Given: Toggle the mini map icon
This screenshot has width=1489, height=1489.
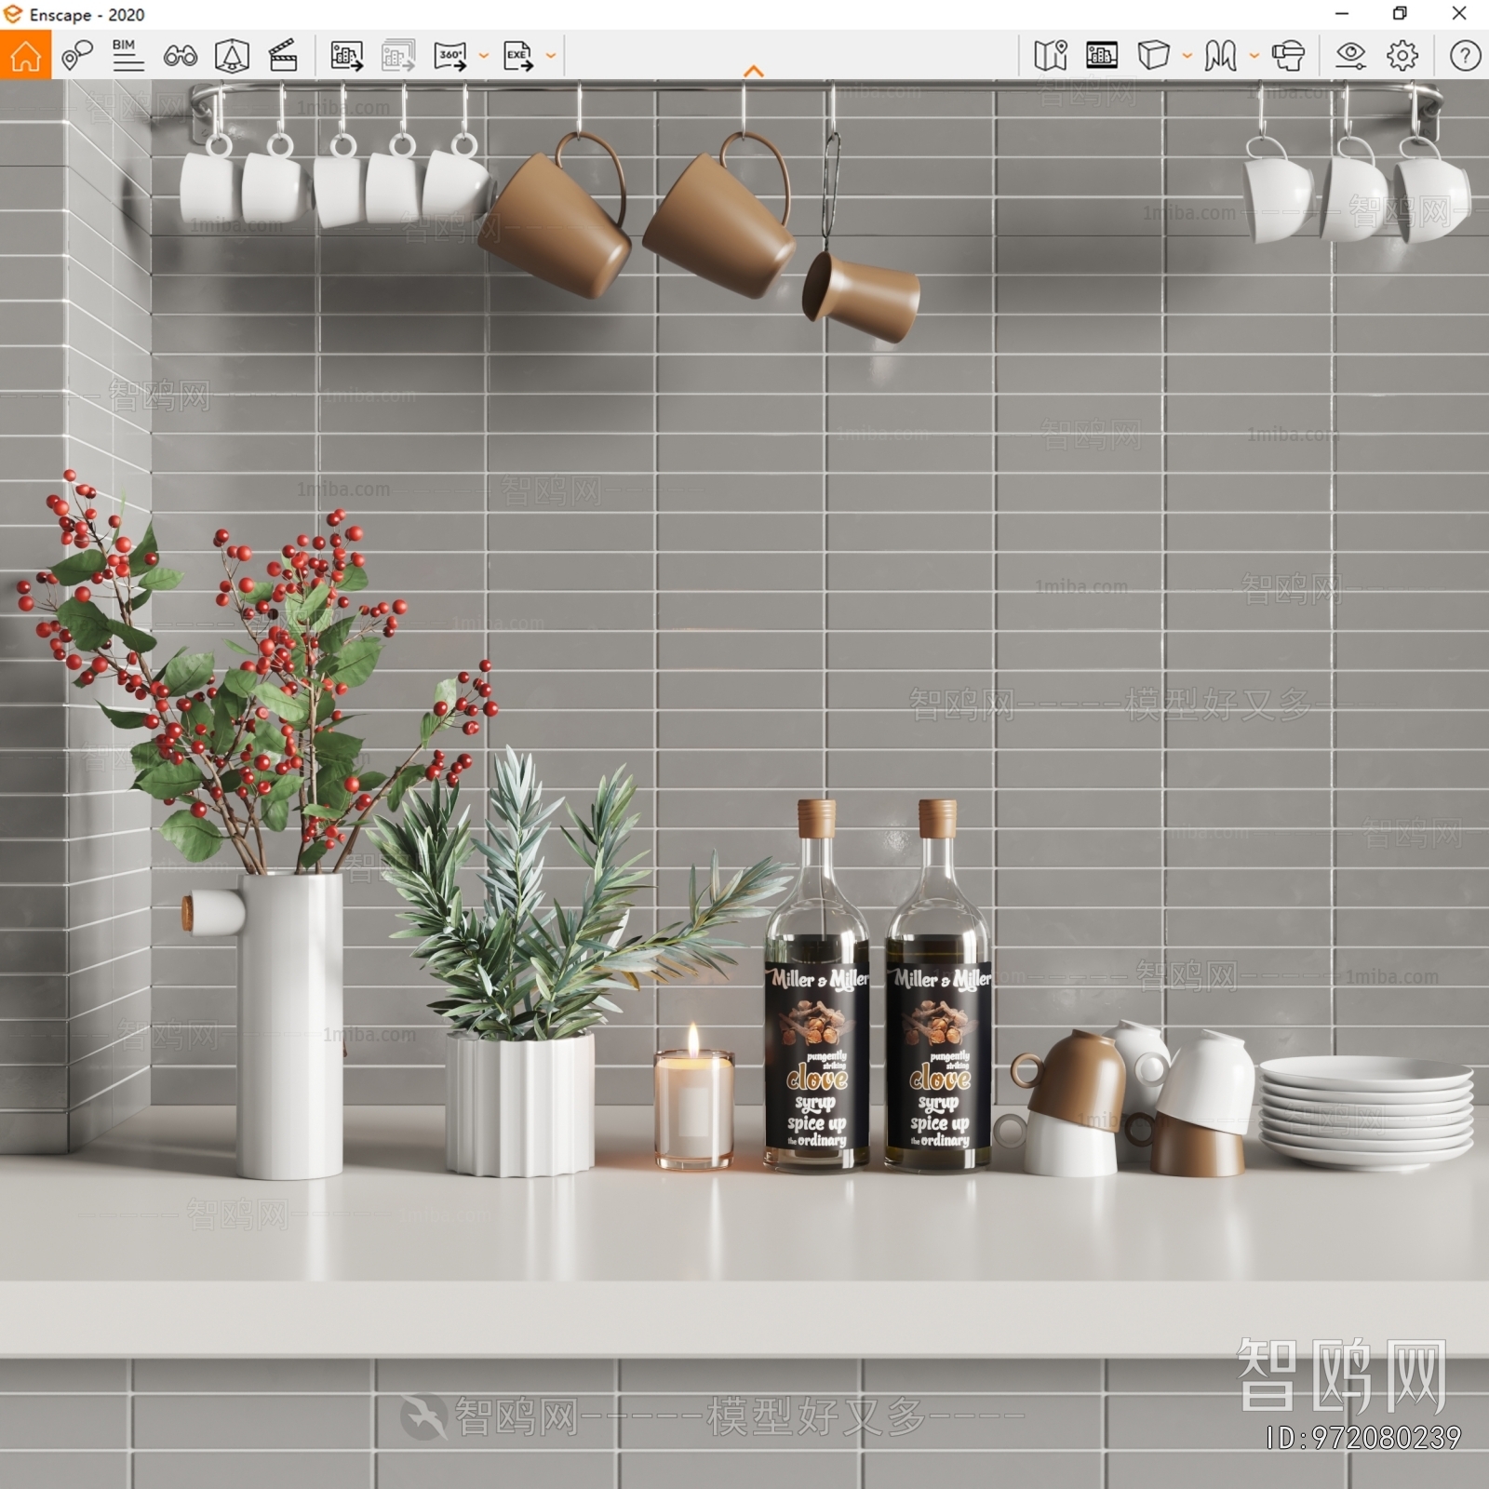Looking at the screenshot, I should 1051,56.
